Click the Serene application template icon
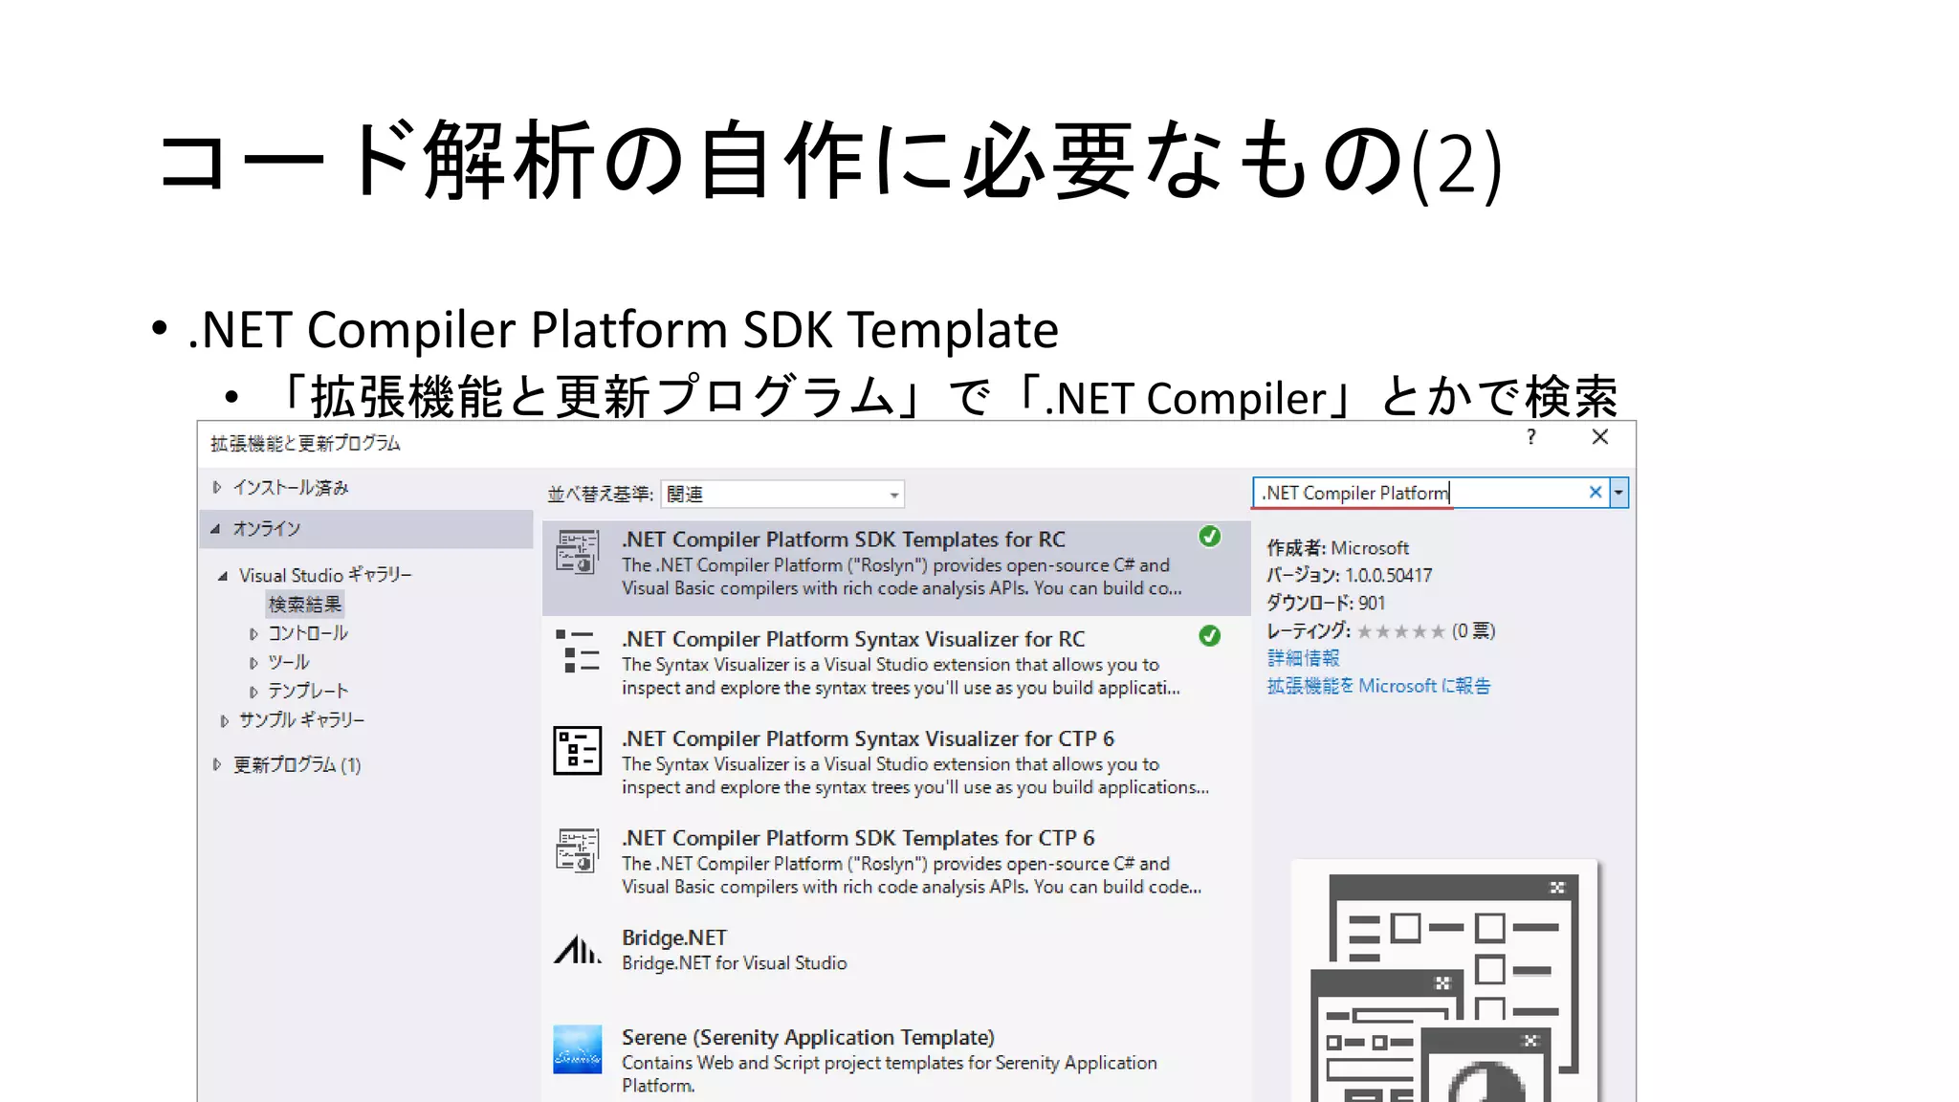1959x1102 pixels. 578,1049
